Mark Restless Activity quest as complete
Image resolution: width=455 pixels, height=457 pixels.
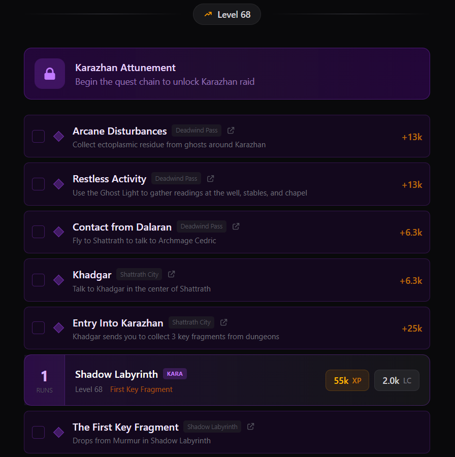tap(38, 184)
